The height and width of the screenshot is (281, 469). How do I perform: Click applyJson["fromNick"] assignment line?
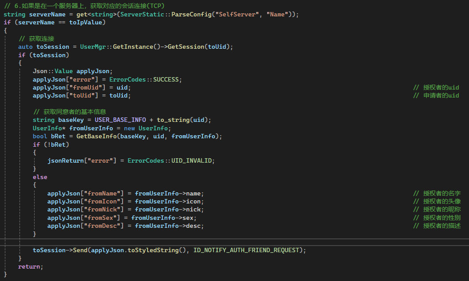point(126,210)
